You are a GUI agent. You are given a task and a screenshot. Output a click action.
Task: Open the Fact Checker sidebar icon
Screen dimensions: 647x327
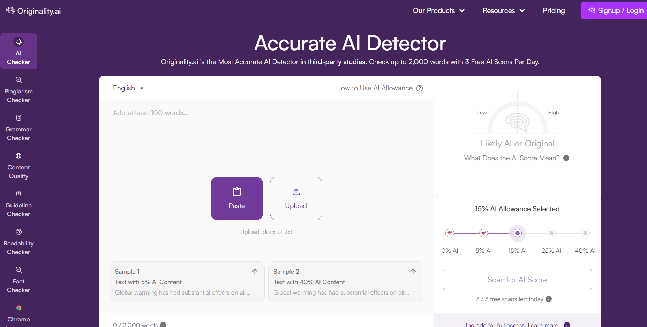(x=18, y=270)
